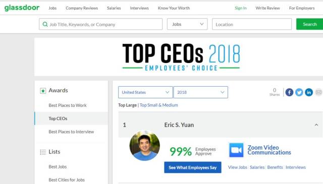Image resolution: width=323 pixels, height=184 pixels.
Task: Switch to Top Large tab
Action: click(127, 105)
